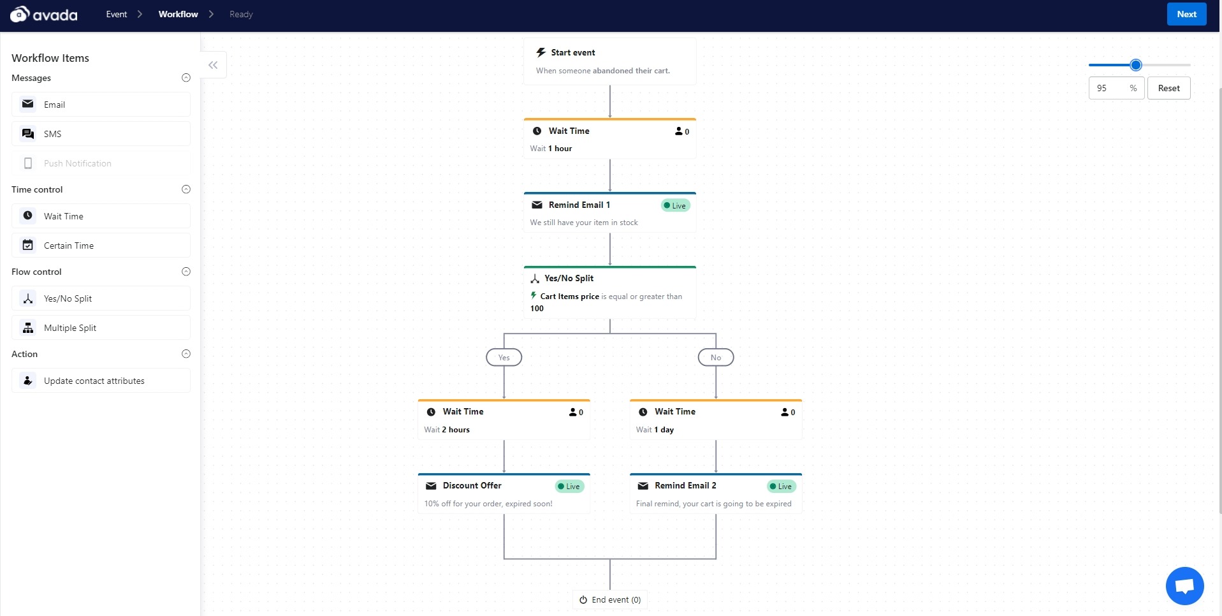Screen dimensions: 1222x616
Task: Choose the Certain Time calendar icon
Action: (28, 246)
